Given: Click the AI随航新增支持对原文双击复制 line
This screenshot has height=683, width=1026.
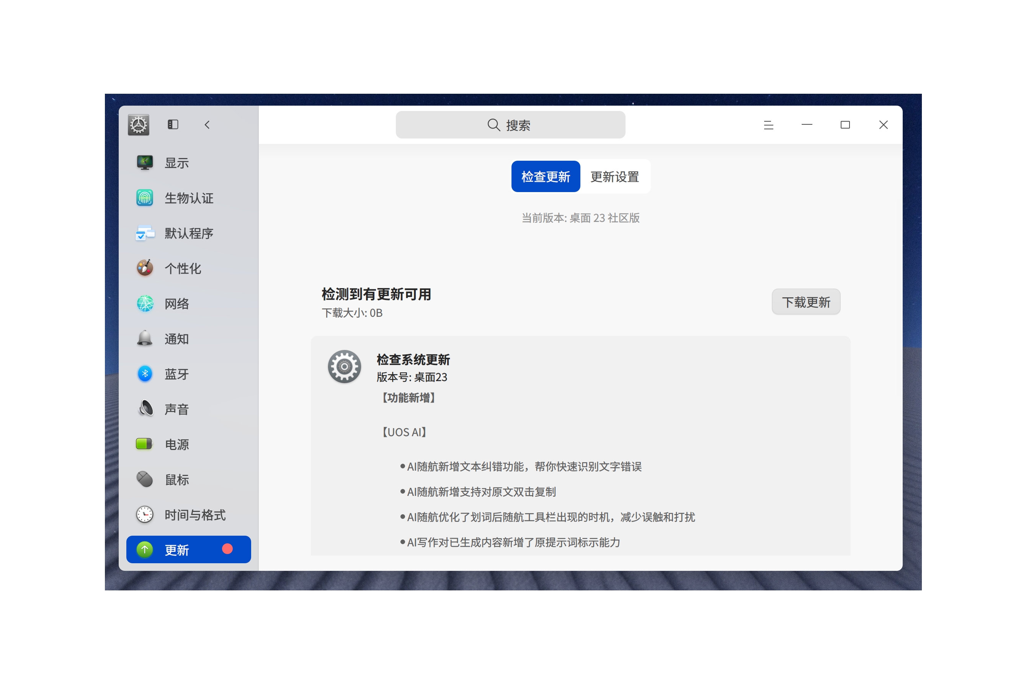Looking at the screenshot, I should tap(477, 491).
